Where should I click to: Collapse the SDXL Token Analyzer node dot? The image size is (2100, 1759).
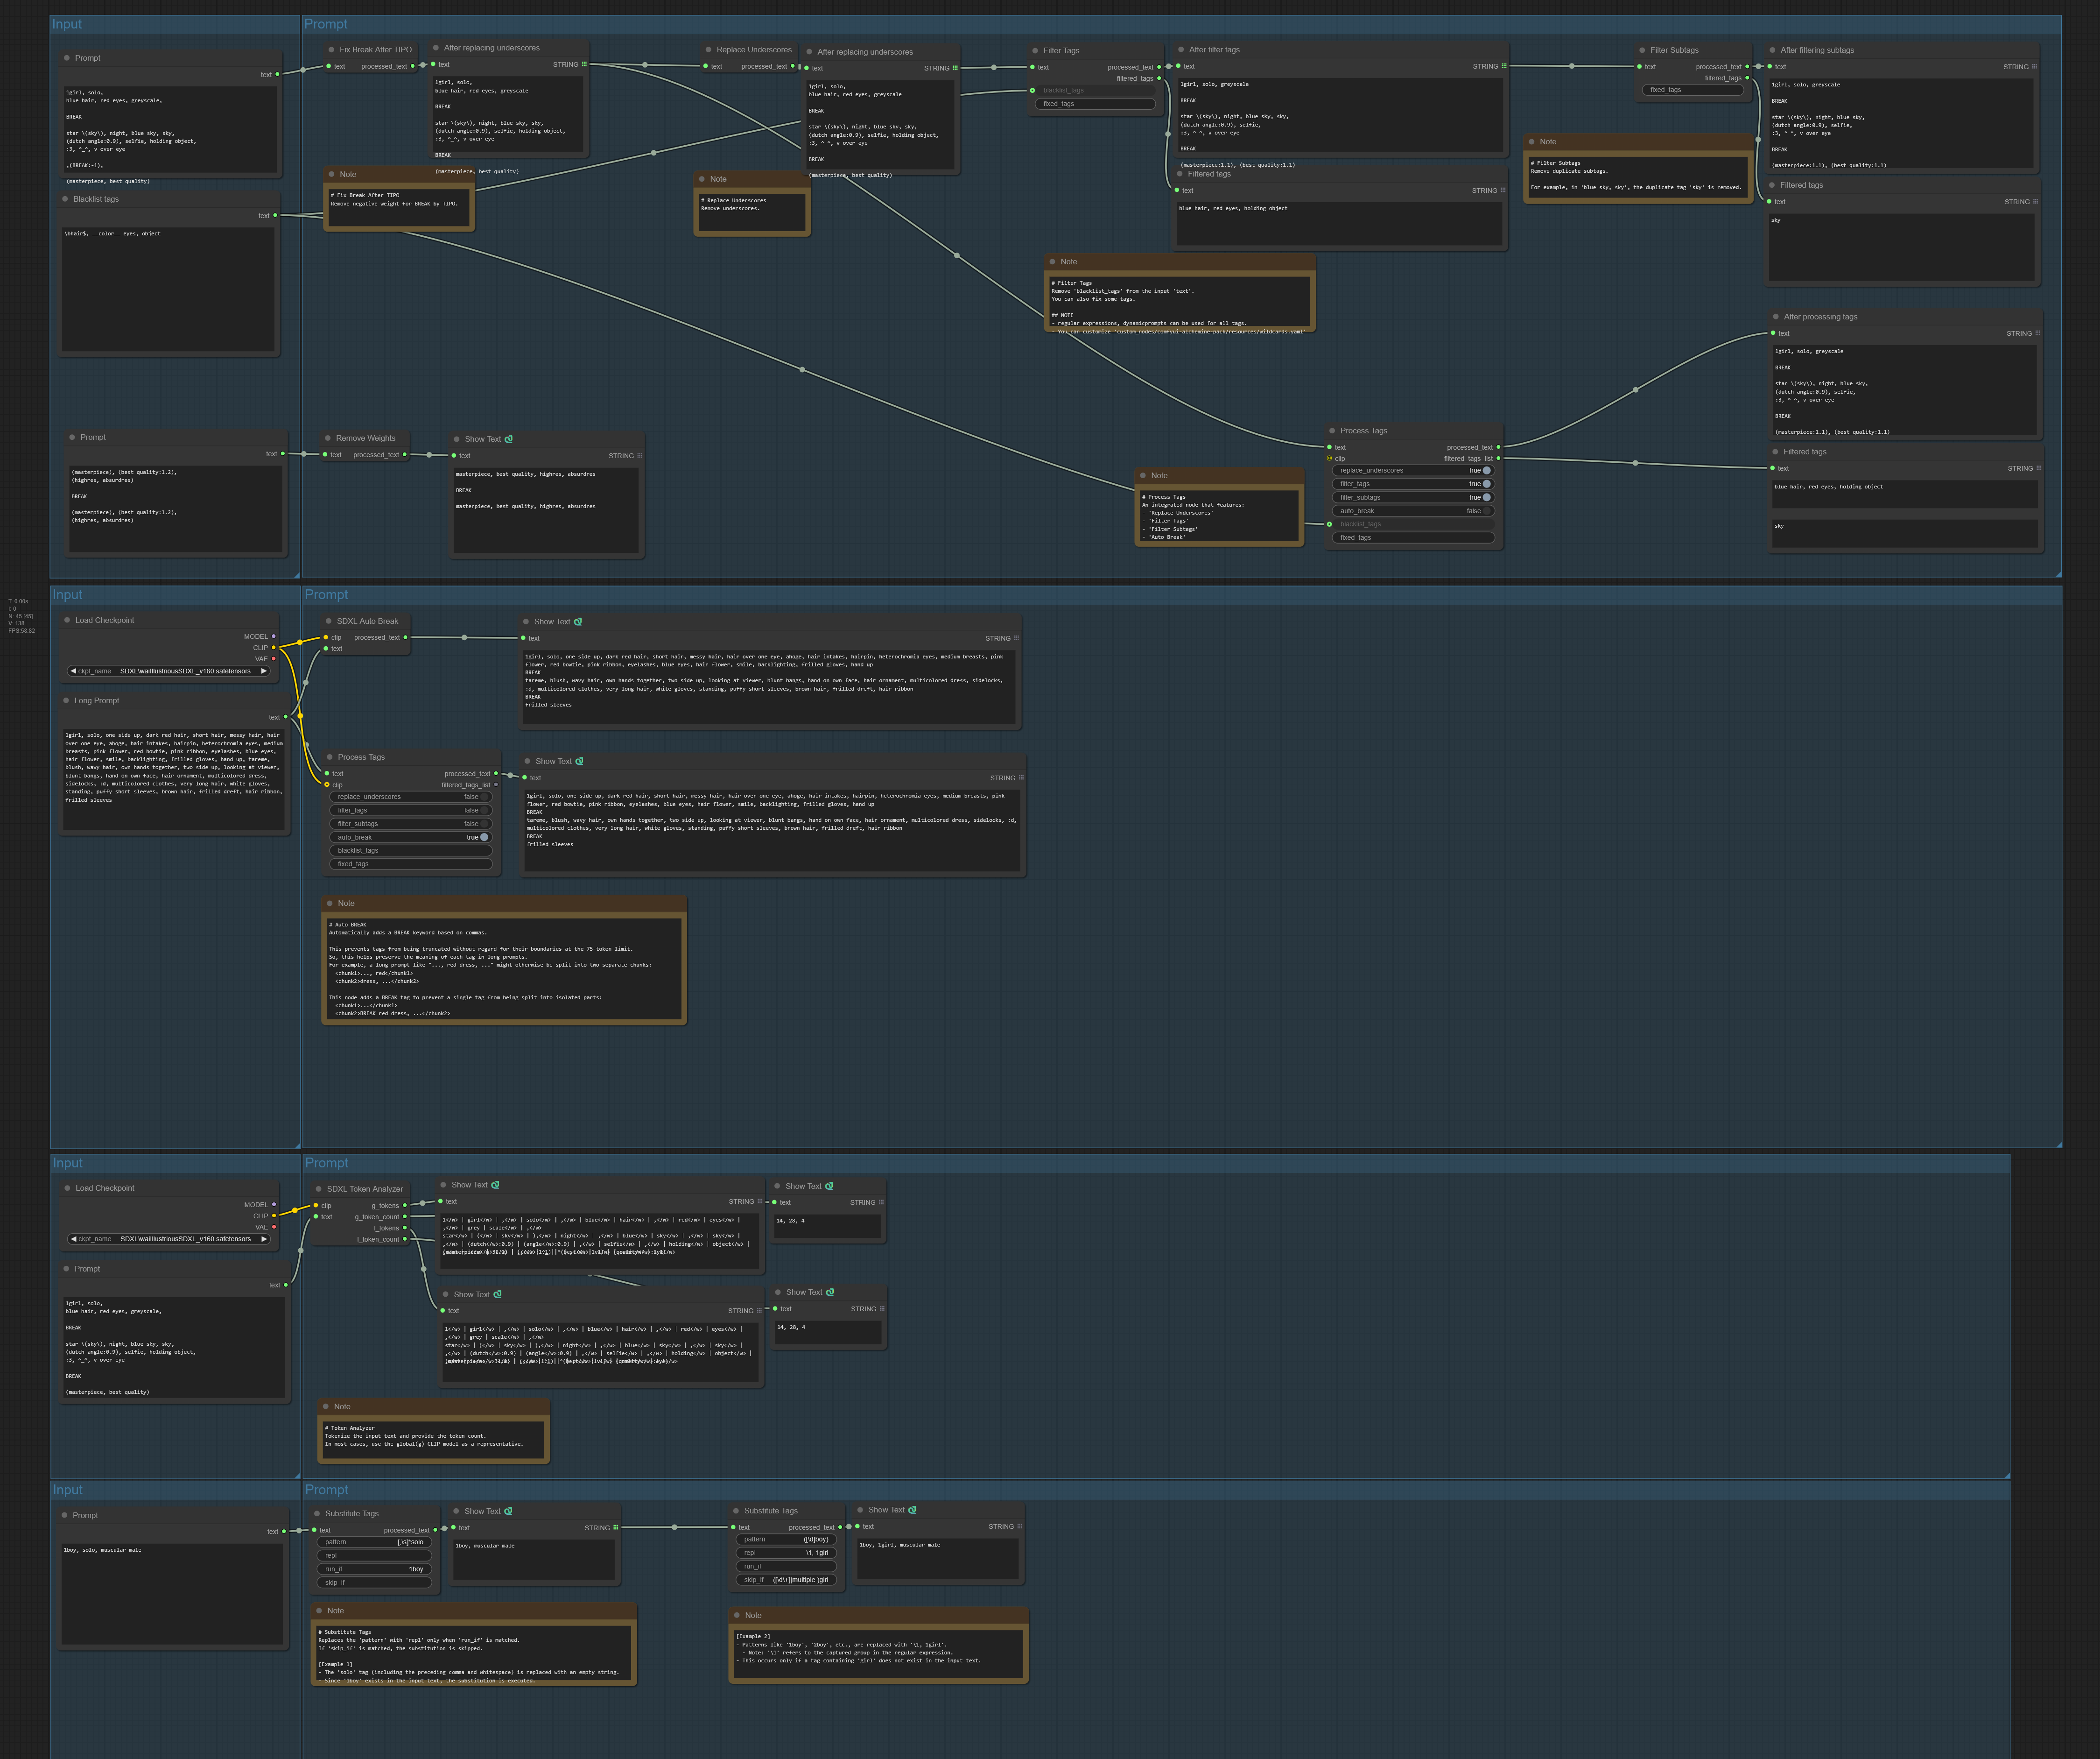tap(319, 1189)
